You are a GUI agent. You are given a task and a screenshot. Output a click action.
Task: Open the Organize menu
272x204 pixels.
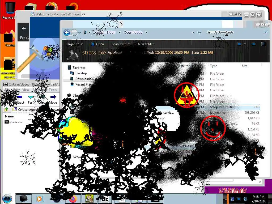coord(75,44)
